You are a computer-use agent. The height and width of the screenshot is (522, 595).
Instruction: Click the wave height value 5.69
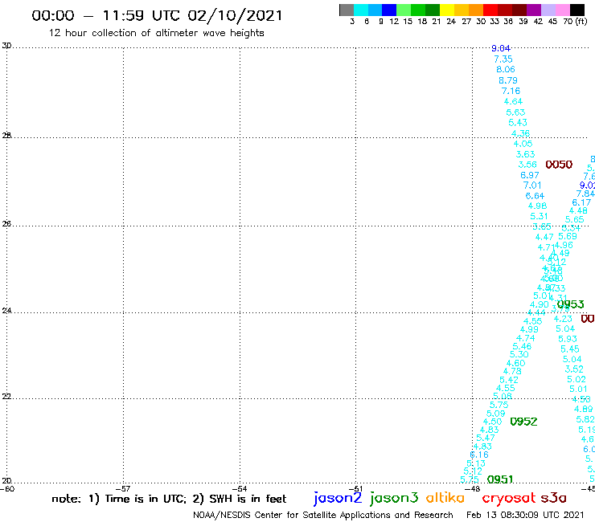[568, 237]
